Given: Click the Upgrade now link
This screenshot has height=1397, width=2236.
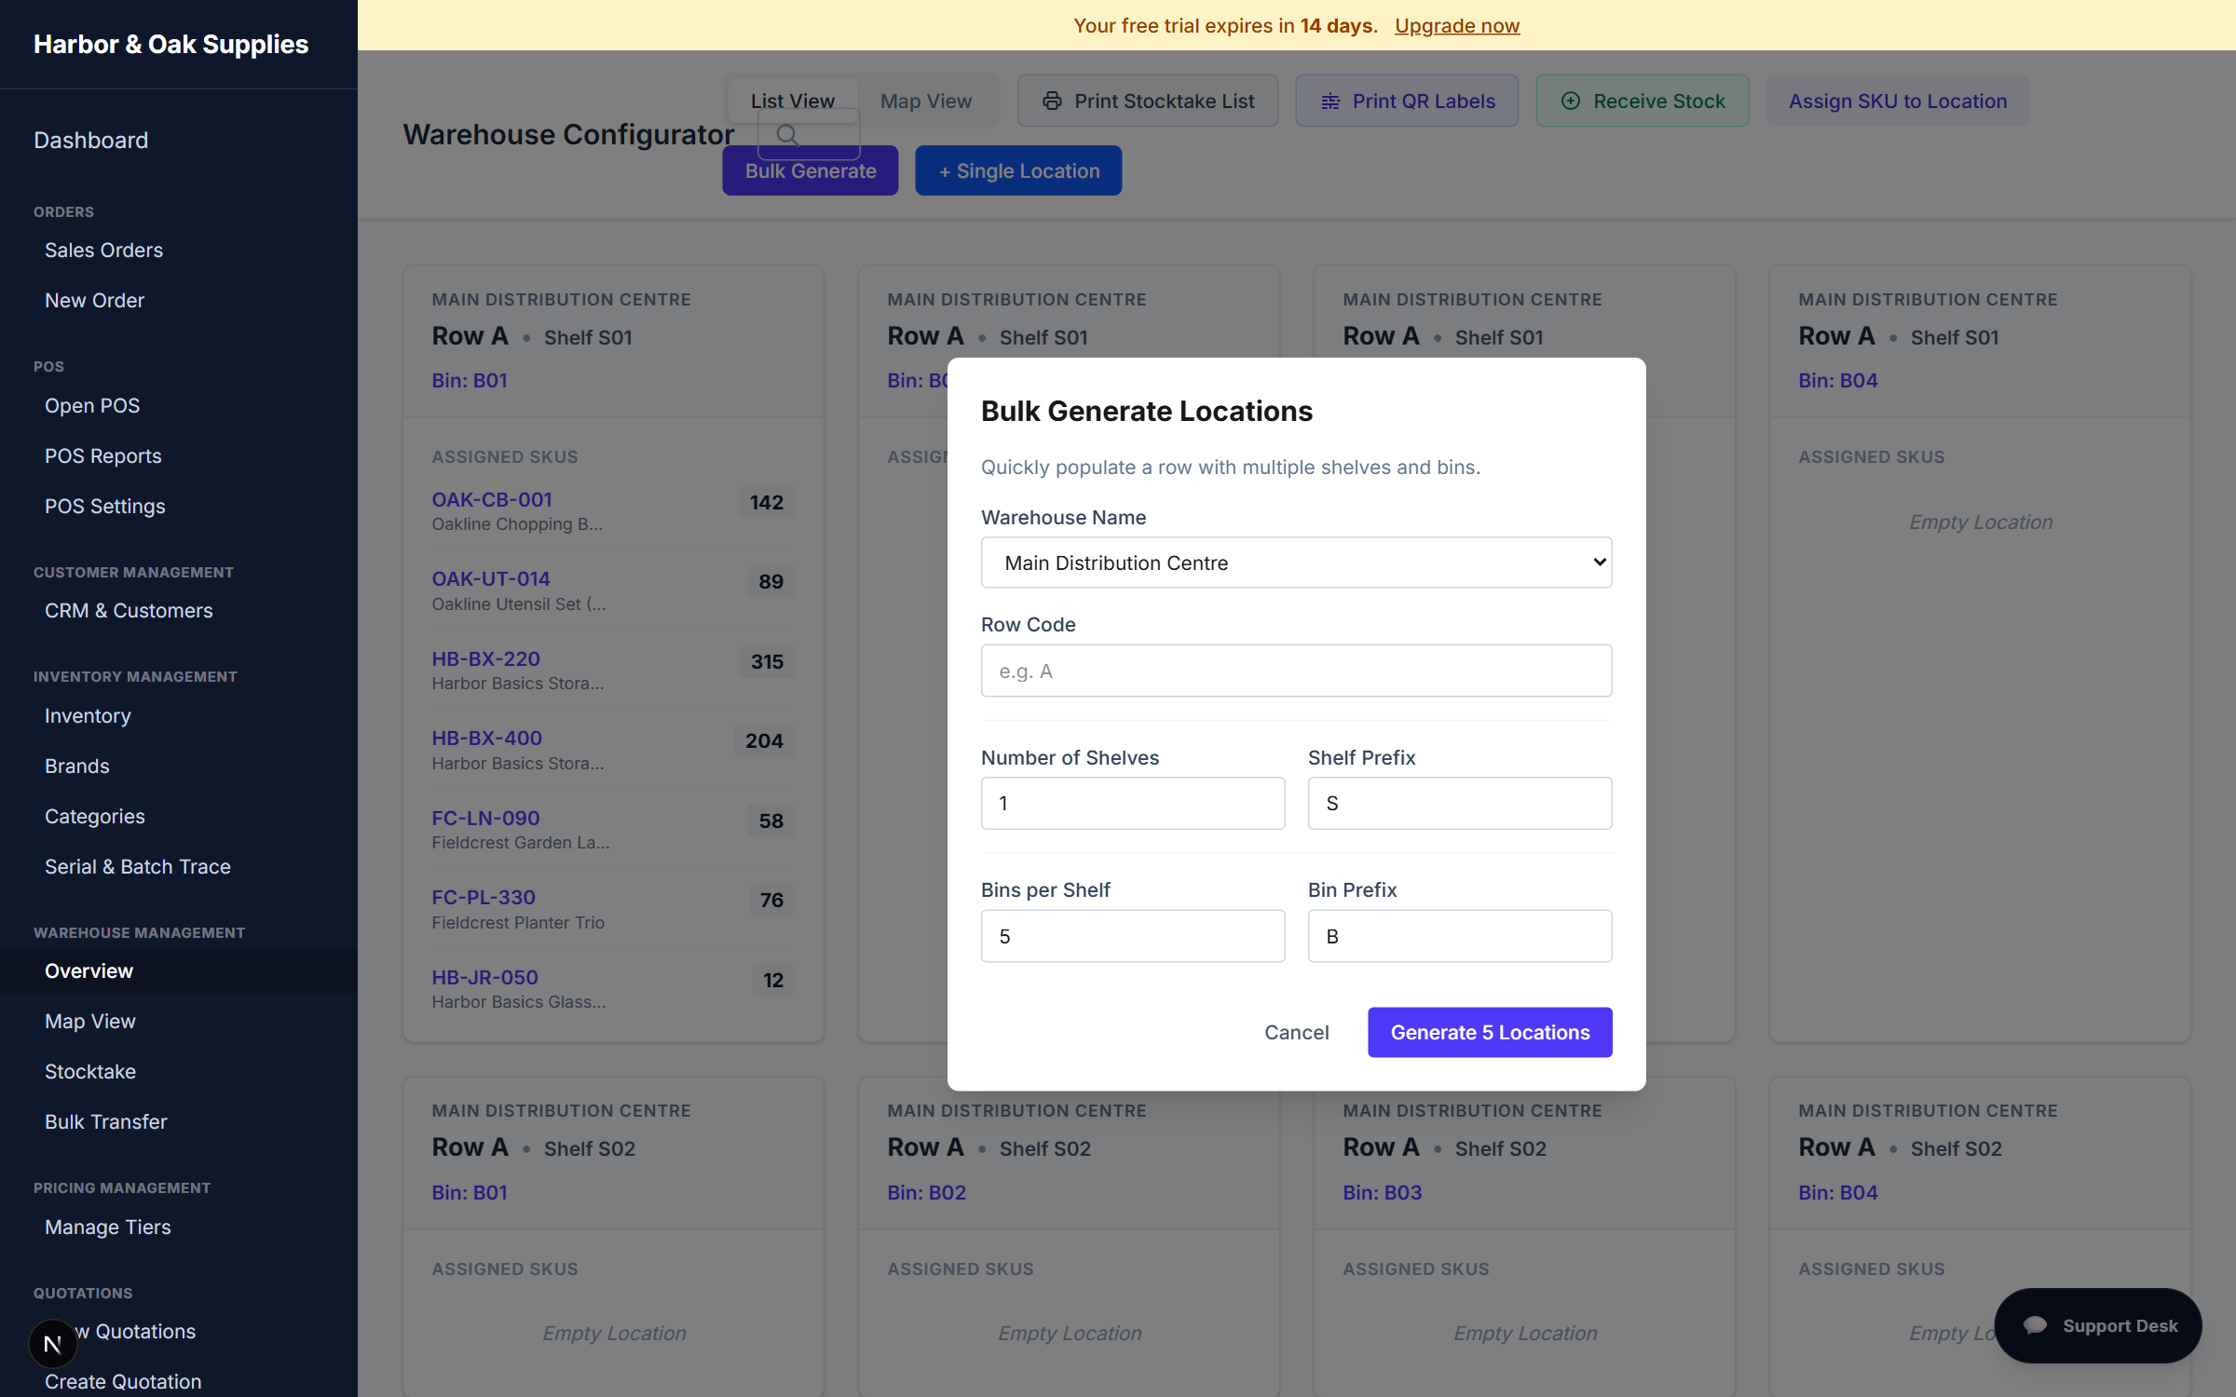Looking at the screenshot, I should (1457, 25).
